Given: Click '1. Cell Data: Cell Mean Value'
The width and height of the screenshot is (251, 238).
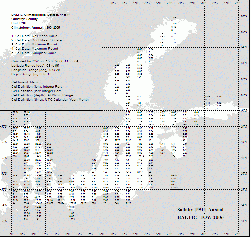Looking at the screenshot, I should (x=34, y=36).
